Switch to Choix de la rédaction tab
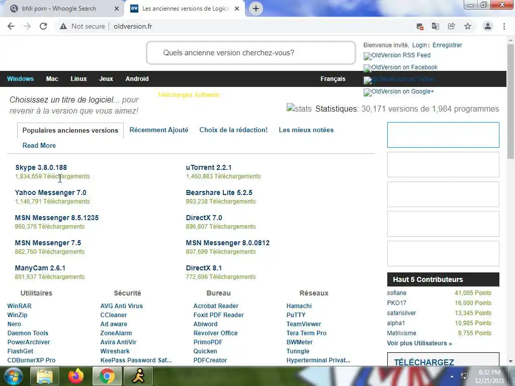 pos(233,130)
